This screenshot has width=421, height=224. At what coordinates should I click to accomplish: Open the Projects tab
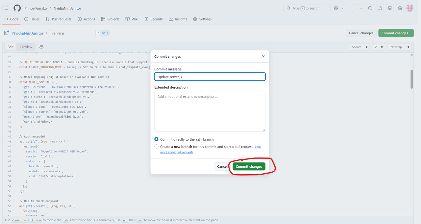point(110,19)
